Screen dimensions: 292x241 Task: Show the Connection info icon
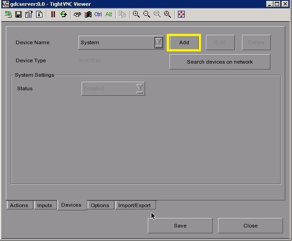(39, 14)
